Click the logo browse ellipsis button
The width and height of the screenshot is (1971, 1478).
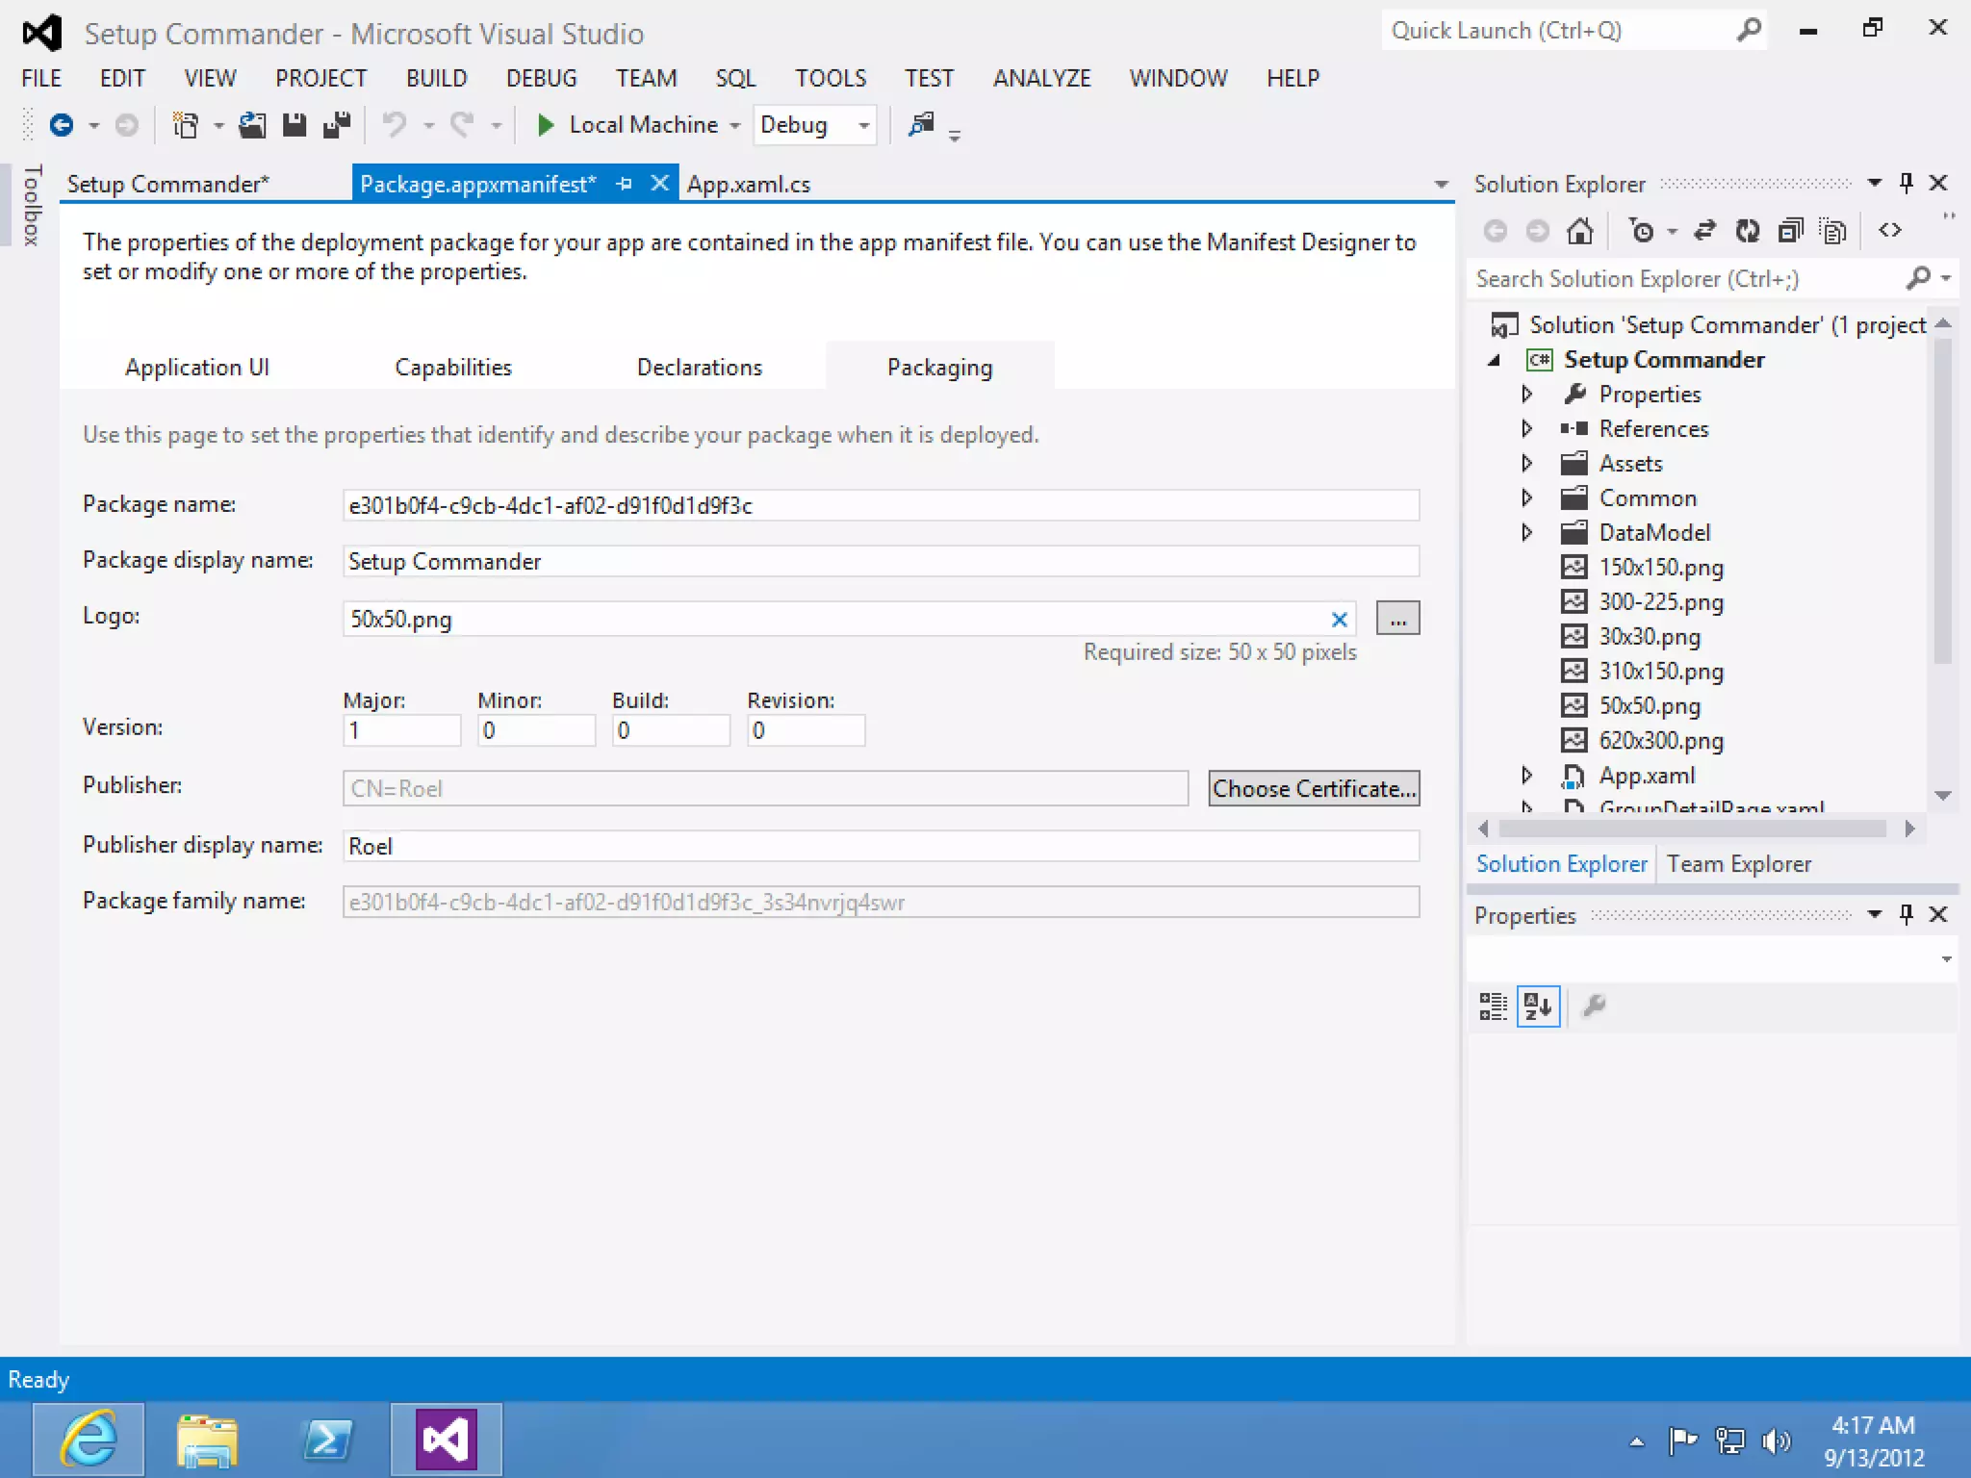1397,619
